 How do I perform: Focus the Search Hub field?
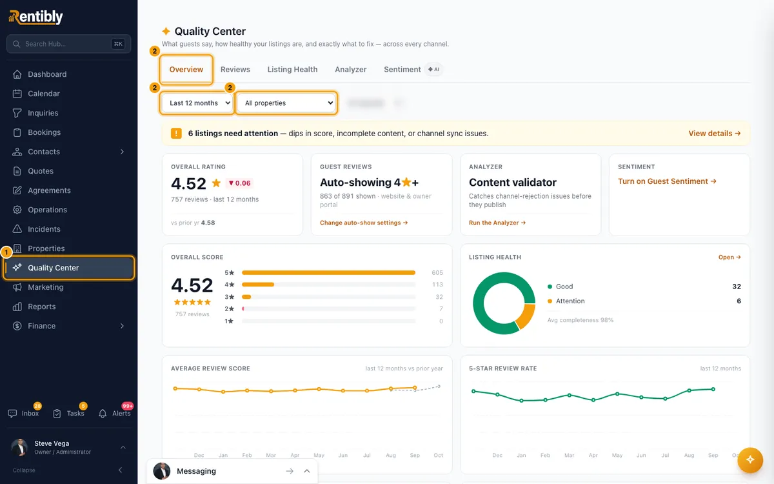pos(69,44)
